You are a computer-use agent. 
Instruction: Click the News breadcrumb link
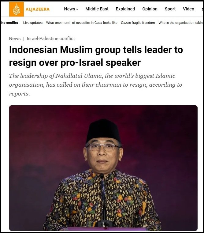15,39
